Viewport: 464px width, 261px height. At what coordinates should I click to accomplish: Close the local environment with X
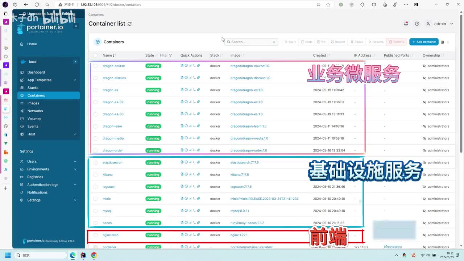click(75, 62)
